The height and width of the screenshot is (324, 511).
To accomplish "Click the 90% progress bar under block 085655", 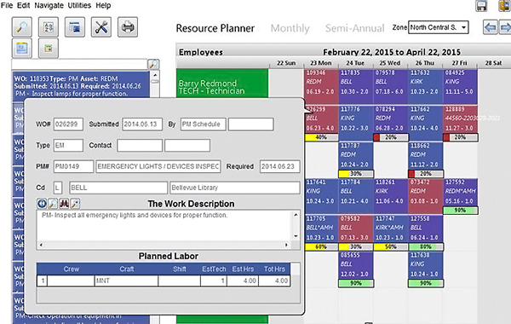I will click(x=355, y=283).
